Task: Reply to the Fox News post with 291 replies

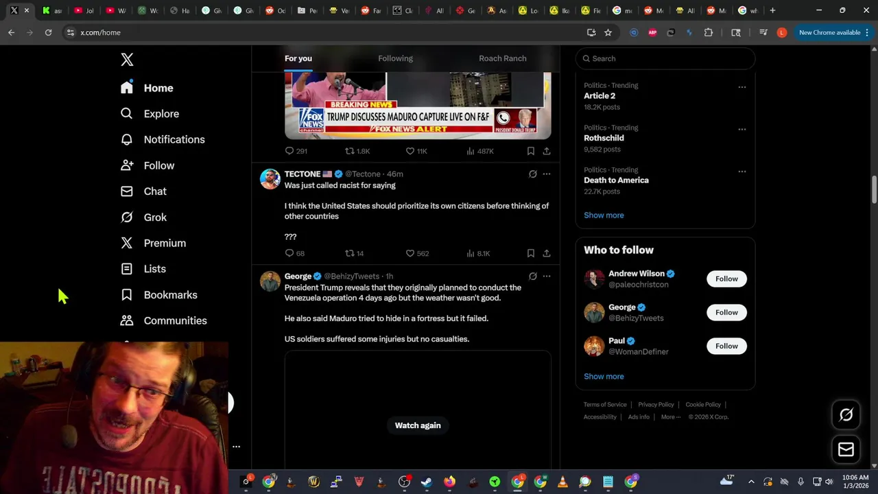Action: [x=296, y=151]
